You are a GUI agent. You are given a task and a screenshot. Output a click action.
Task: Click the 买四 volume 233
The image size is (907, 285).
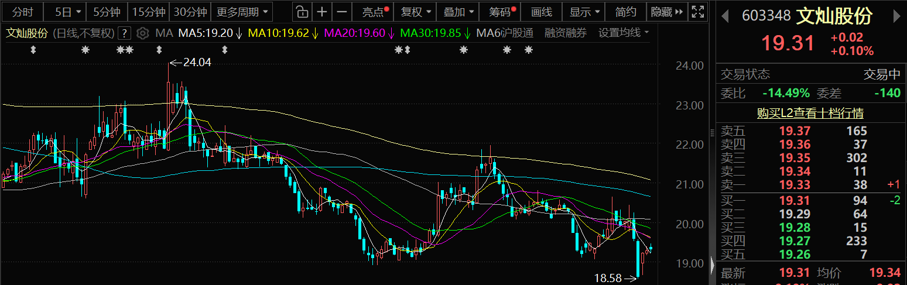tap(856, 241)
